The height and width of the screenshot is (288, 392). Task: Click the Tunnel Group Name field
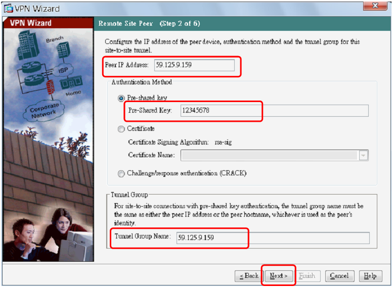pos(273,237)
